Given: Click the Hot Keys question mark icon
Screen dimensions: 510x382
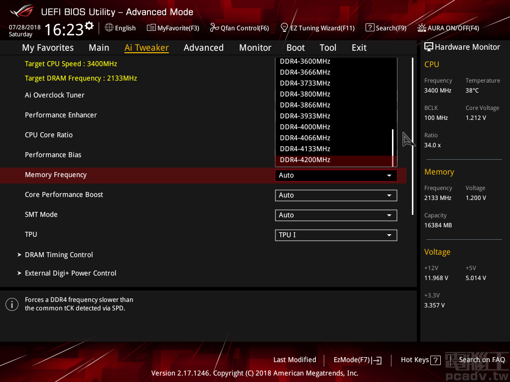Looking at the screenshot, I should 435,360.
